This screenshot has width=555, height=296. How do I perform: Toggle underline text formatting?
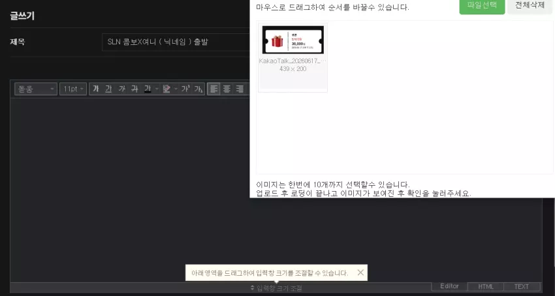(x=108, y=89)
